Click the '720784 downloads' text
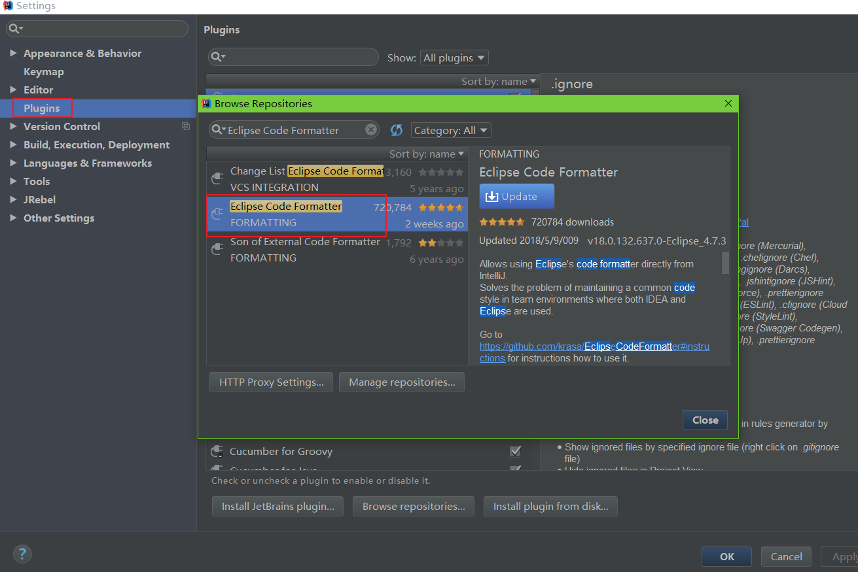858x572 pixels. [x=573, y=222]
